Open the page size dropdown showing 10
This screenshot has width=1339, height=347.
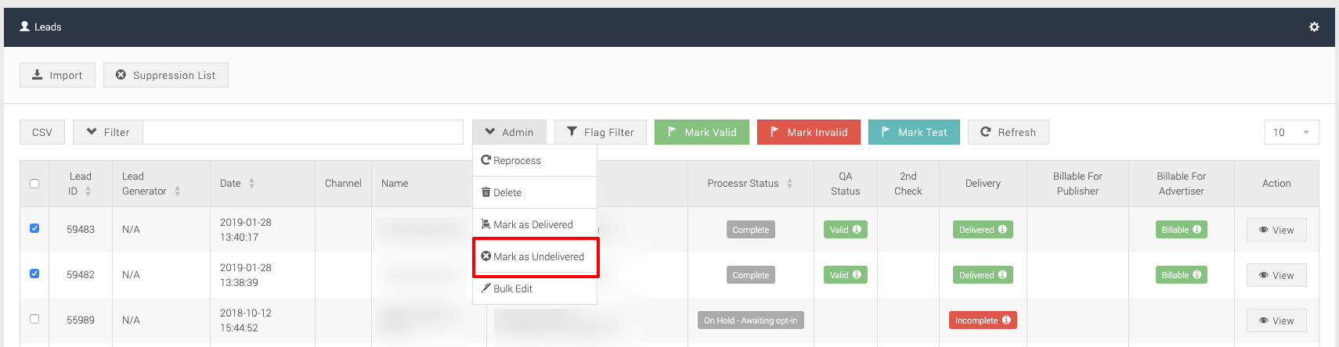point(1291,132)
